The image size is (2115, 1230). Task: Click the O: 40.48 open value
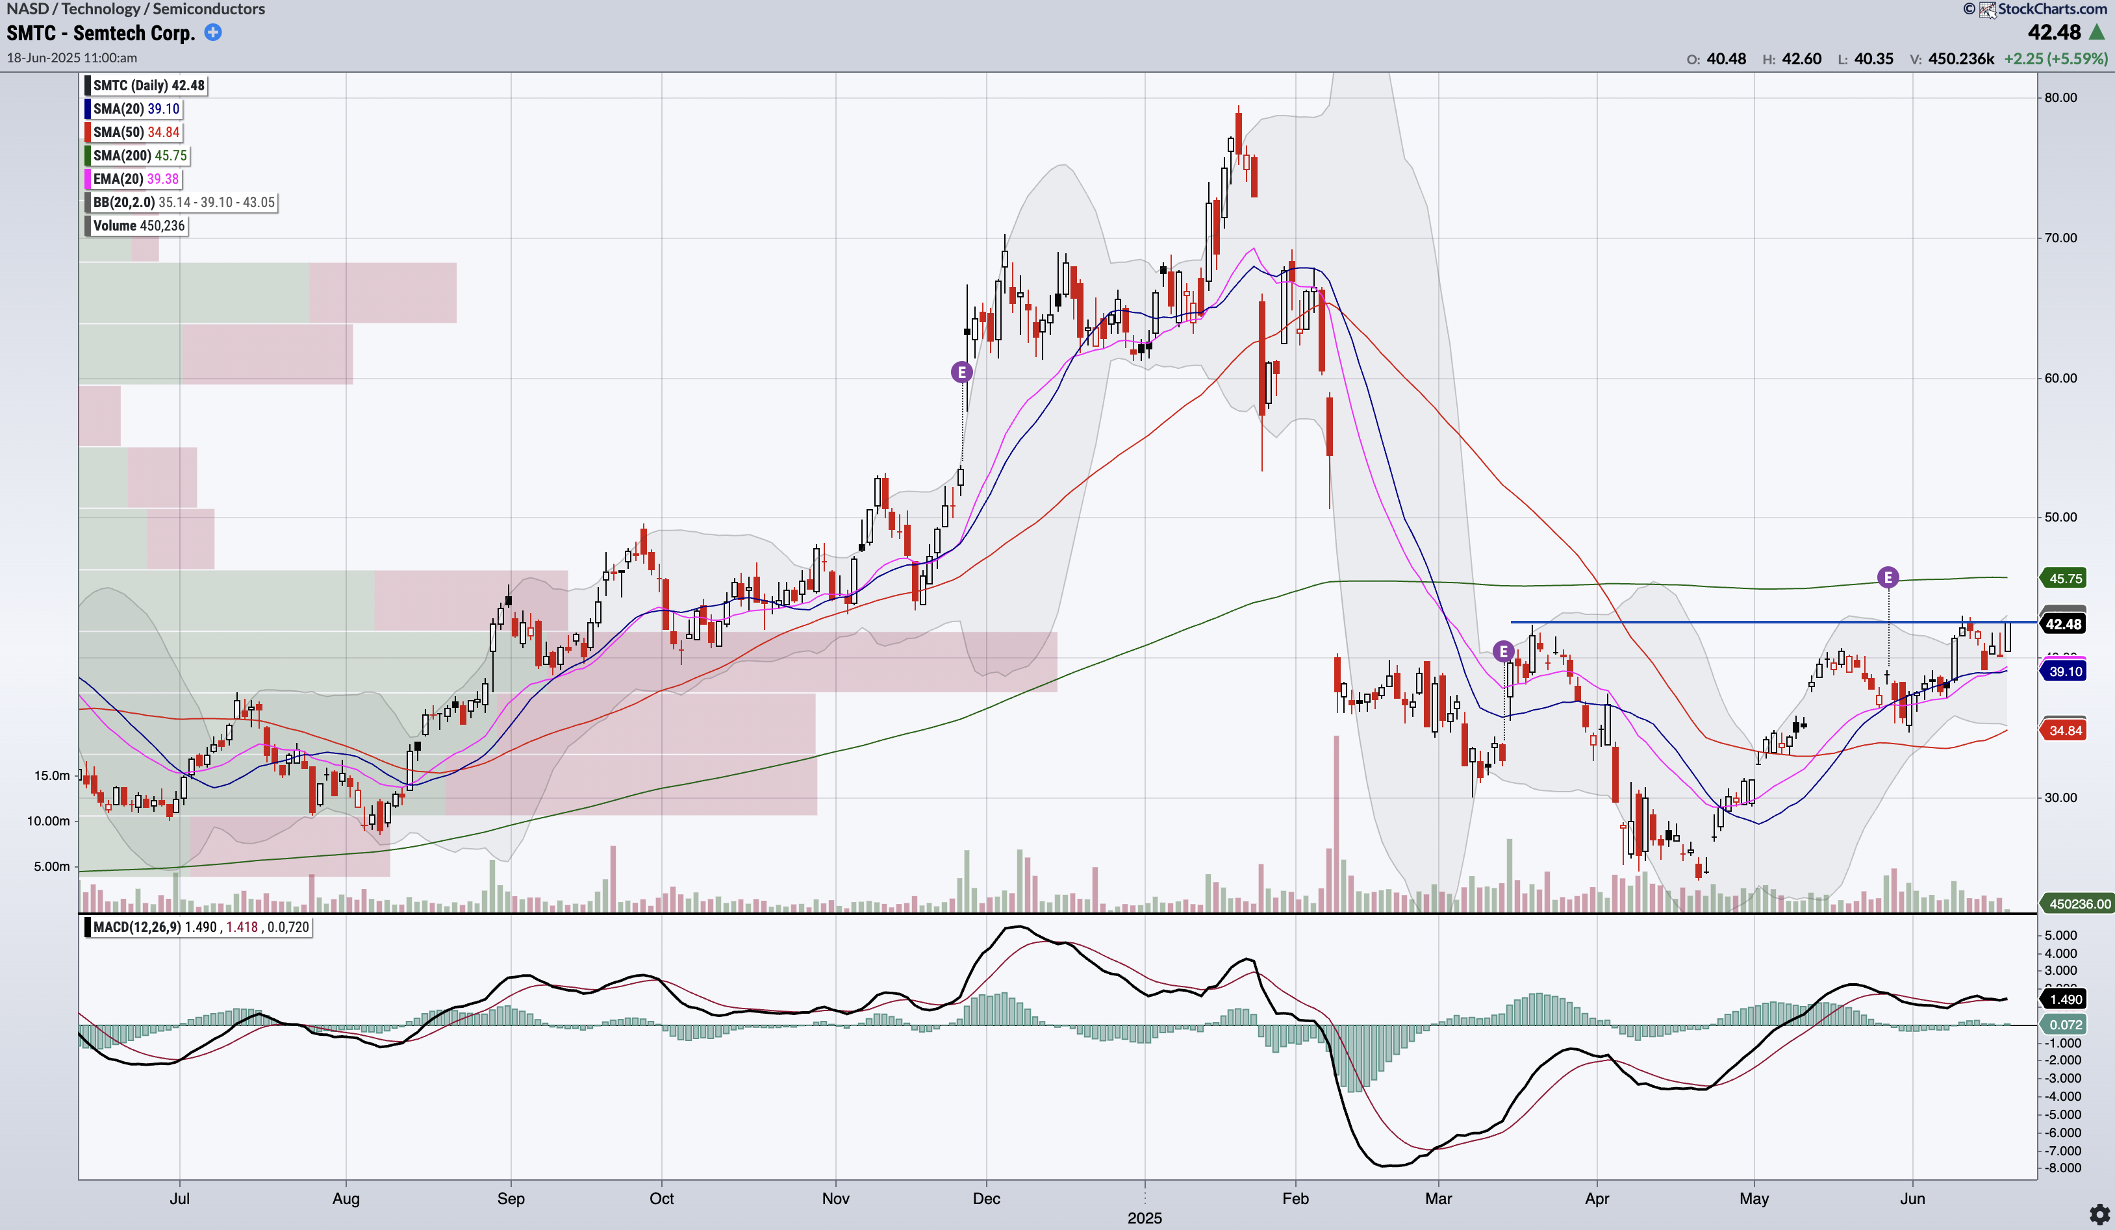[1716, 58]
